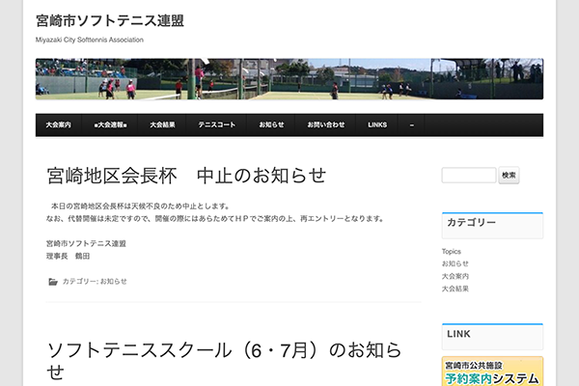Click the 宮崎市公共施設 予約案内システム banner

pyautogui.click(x=492, y=372)
